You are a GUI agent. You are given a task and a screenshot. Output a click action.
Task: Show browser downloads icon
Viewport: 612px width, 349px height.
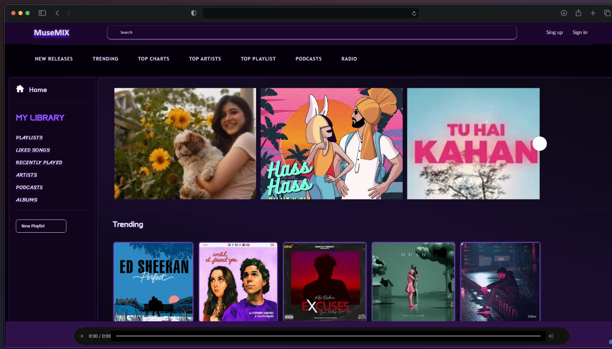[564, 13]
